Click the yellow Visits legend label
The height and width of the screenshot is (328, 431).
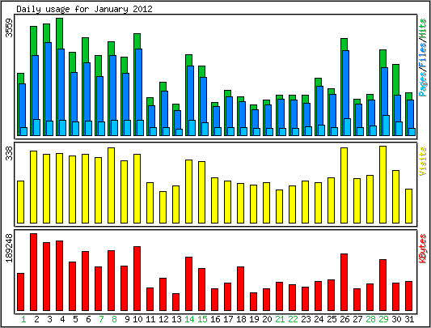click(423, 161)
